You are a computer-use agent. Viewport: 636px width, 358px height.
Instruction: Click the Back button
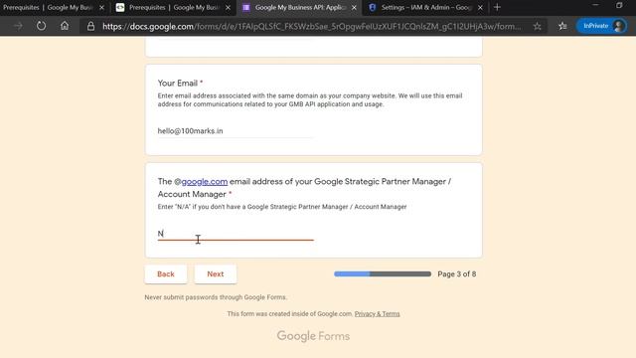point(166,274)
